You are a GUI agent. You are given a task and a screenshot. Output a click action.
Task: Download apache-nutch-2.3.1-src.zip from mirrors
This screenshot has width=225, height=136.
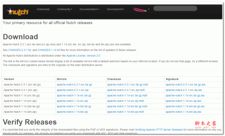tap(73, 90)
